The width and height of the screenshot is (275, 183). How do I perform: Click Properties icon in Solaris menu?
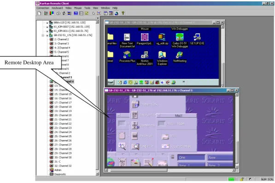[x=135, y=104]
